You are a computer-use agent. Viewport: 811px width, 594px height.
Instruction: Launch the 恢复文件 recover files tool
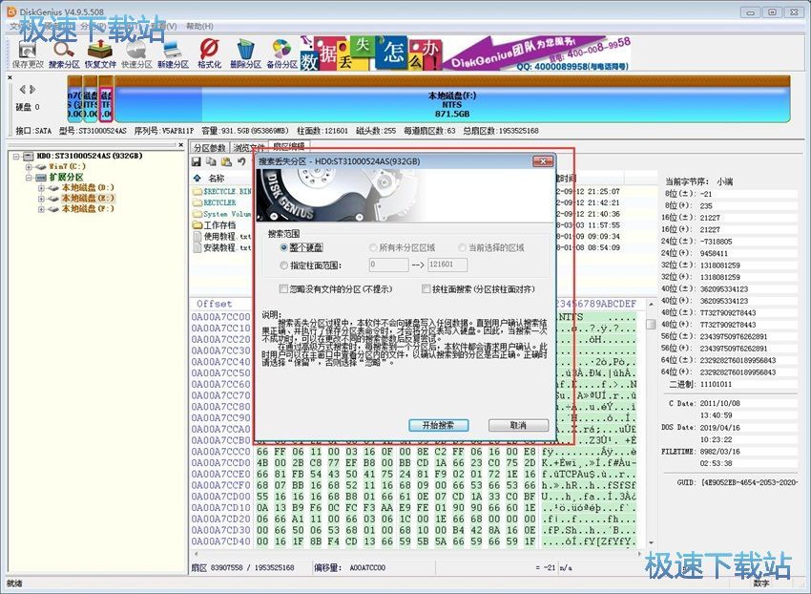tap(100, 54)
